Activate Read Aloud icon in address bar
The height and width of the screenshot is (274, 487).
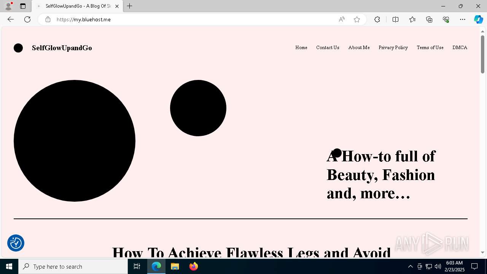click(342, 19)
